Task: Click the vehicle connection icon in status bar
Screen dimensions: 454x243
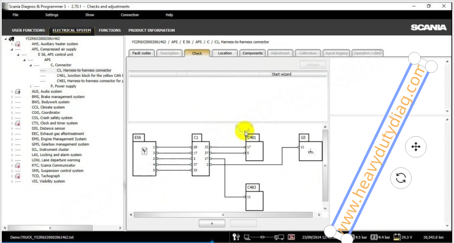Action: coord(279,238)
